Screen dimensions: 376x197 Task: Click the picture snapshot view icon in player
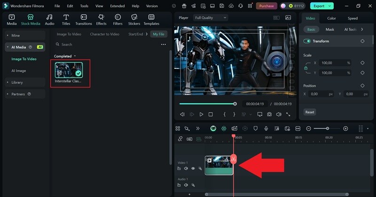click(x=288, y=18)
